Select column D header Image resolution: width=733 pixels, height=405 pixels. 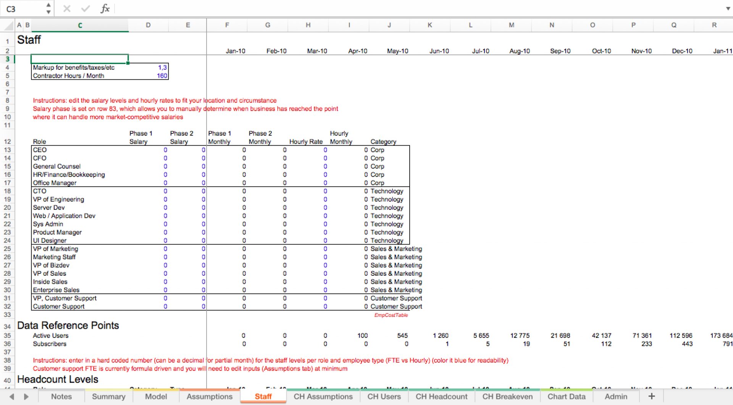pos(148,25)
